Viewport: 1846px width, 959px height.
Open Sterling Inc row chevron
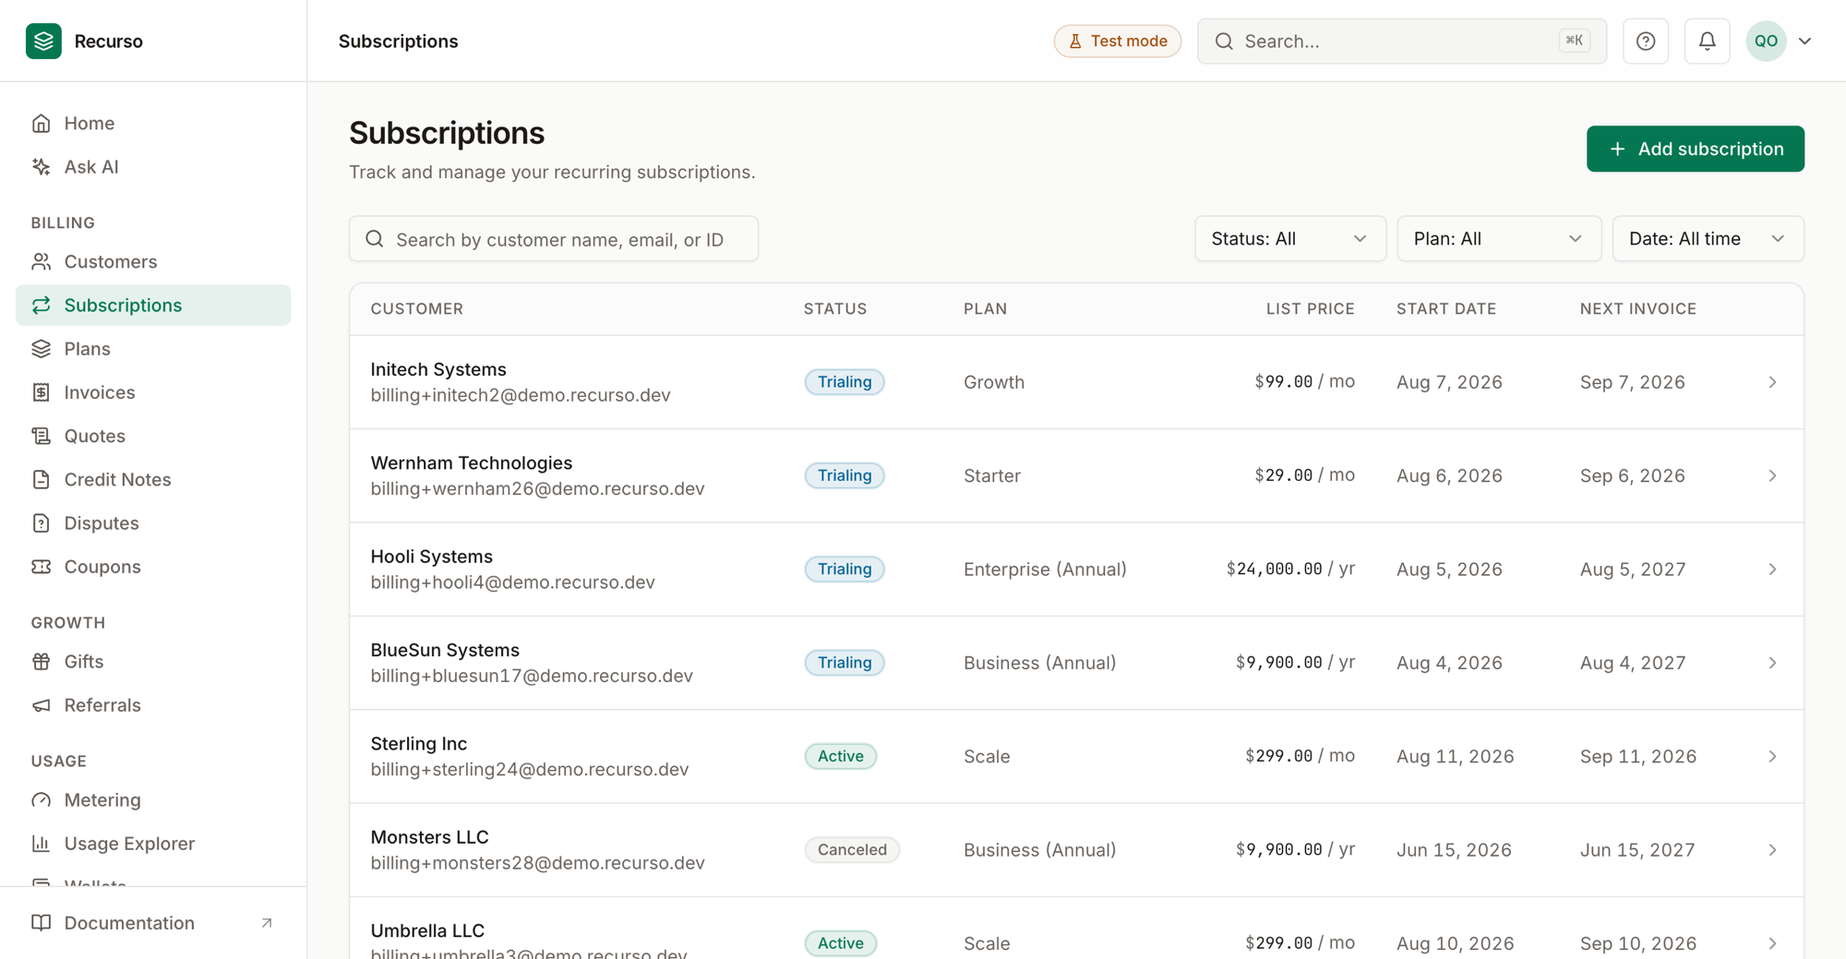coord(1772,756)
